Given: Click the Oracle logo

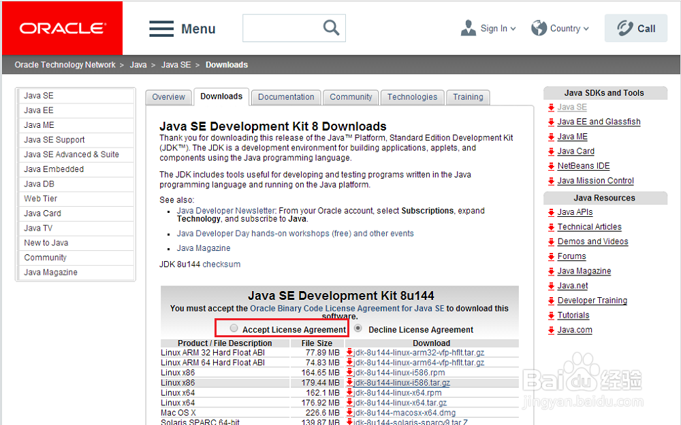Looking at the screenshot, I should click(63, 28).
